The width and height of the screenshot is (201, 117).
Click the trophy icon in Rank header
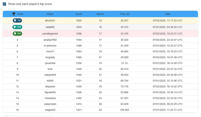[x=14, y=14]
